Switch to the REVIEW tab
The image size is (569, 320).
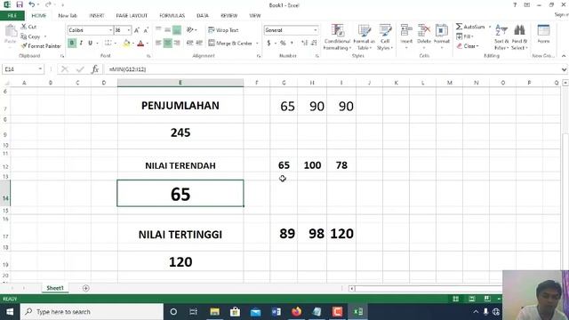[x=229, y=16]
